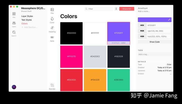This screenshot has height=104, width=182.
Task: Select the green #2BCB90 swatch
Action: [119, 80]
